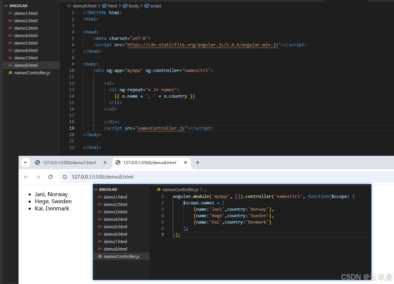Screen dimensions: 394x284
Task: Close the demo7.html browser tab
Action: point(105,162)
